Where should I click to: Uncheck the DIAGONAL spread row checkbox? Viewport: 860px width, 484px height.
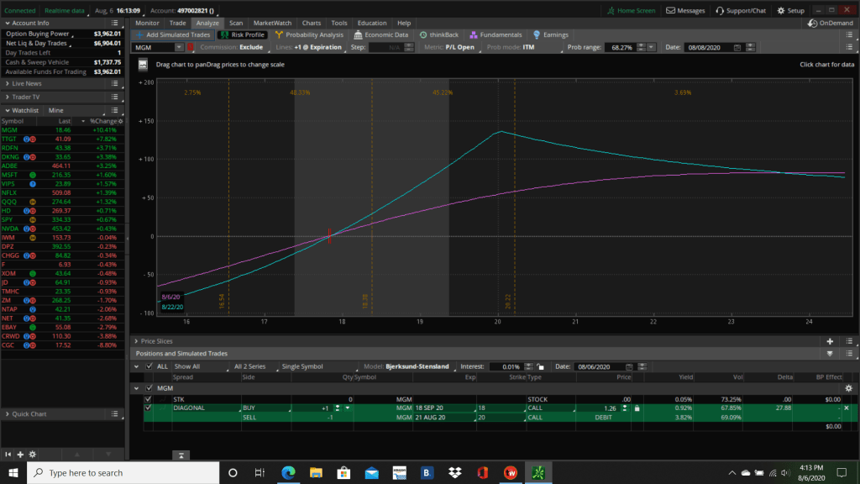pyautogui.click(x=149, y=408)
